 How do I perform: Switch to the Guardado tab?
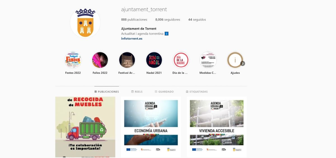click(164, 92)
